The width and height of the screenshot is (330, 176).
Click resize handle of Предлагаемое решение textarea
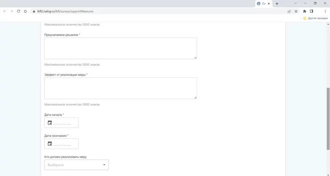pos(196,58)
